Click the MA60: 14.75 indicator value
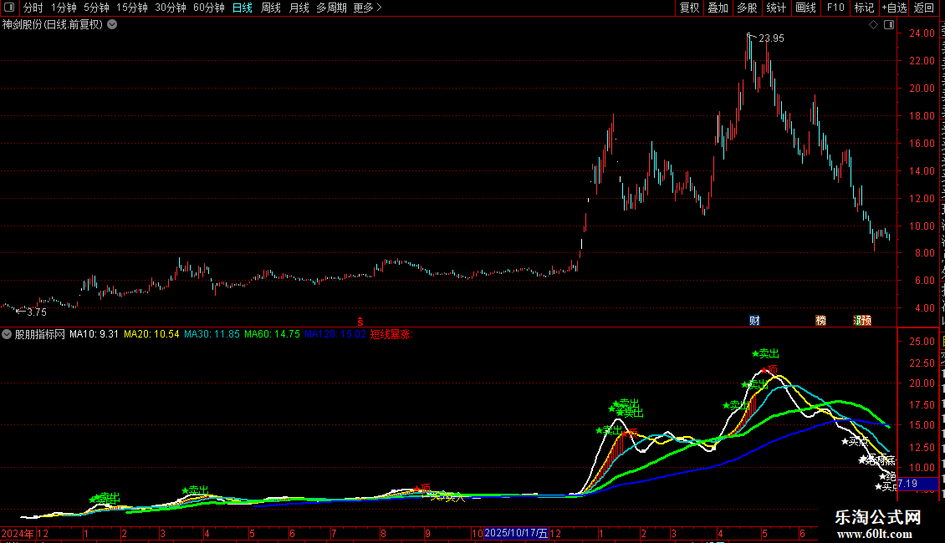Screen dimensions: 945x543 tap(272, 334)
